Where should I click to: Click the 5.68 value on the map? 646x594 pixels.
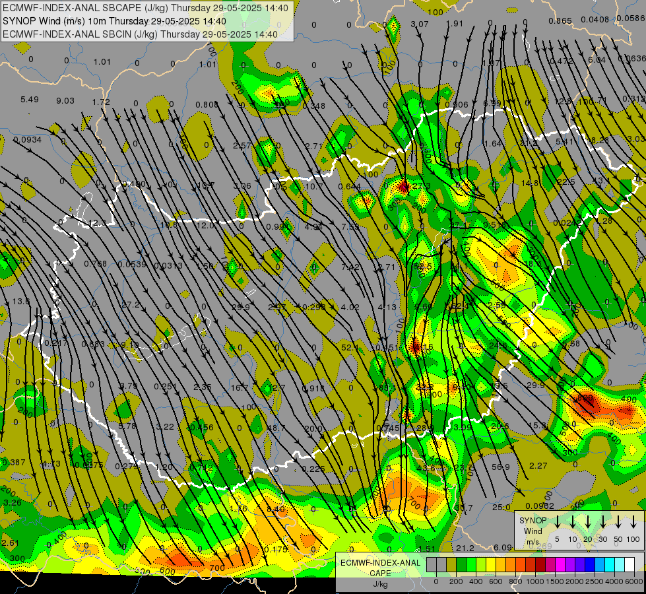571,343
